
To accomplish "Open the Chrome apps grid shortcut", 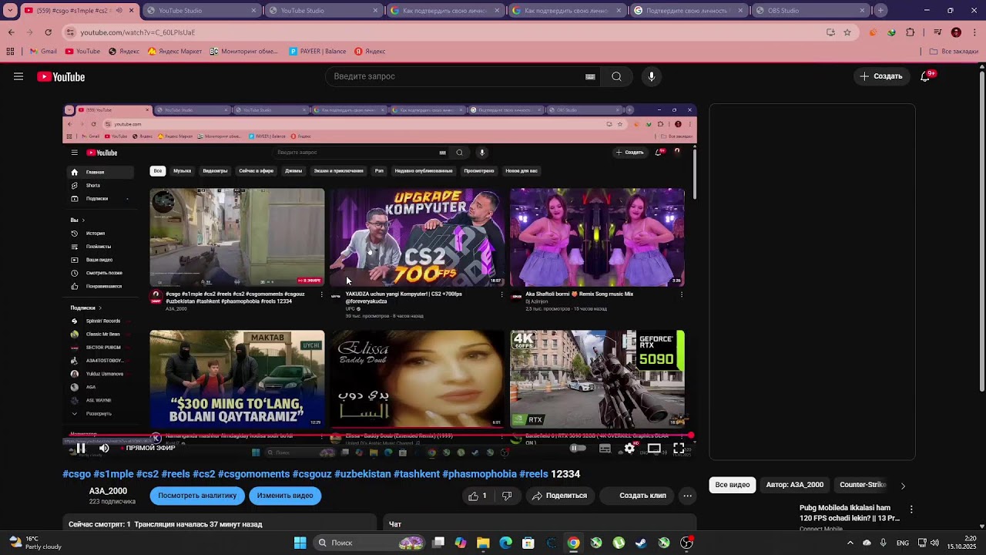I will coord(10,52).
